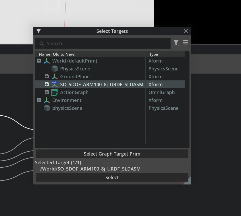This screenshot has width=241, height=216.
Task: Click the search magnifier icon
Action: tap(42, 43)
